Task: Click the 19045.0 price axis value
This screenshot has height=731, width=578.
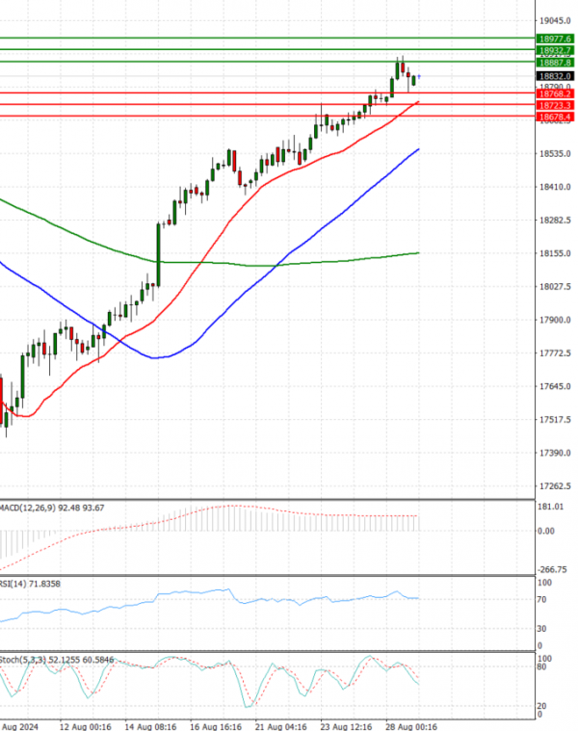Action: point(555,20)
